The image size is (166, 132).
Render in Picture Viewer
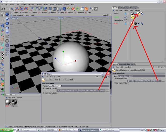[x=55, y=9]
